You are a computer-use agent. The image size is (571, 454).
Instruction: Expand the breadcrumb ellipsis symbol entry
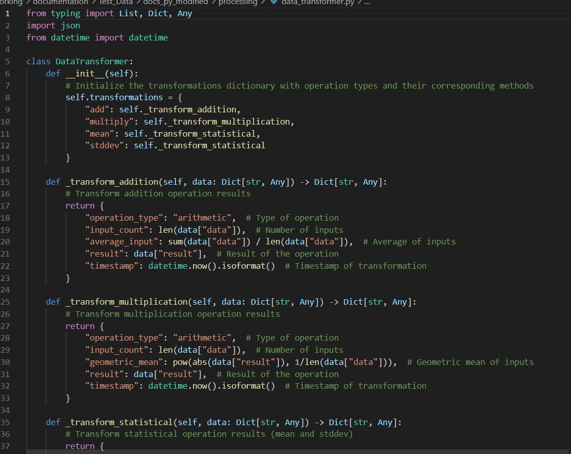click(x=367, y=3)
